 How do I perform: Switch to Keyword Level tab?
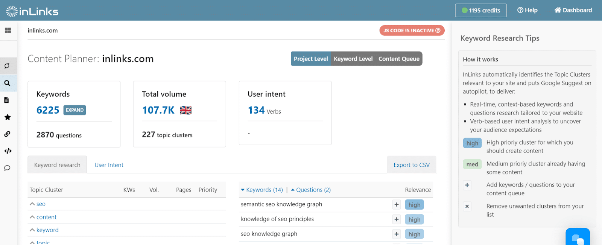pos(353,59)
